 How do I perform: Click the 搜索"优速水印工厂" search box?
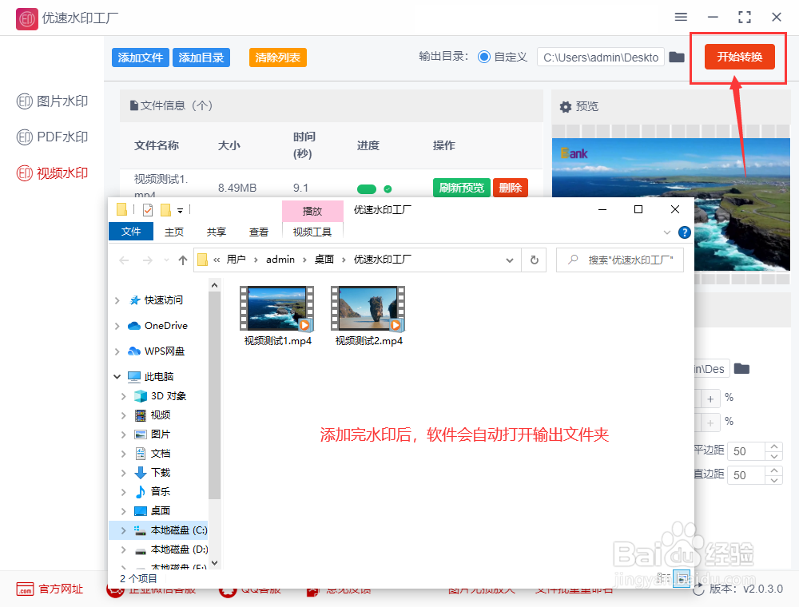coord(620,260)
